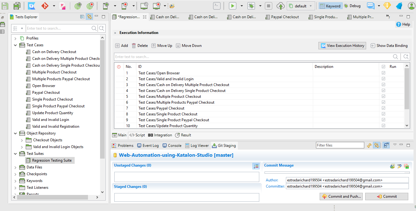Click the Debug bug toolbar icon
Viewport: 416px width, 211px height.
coord(251,6)
